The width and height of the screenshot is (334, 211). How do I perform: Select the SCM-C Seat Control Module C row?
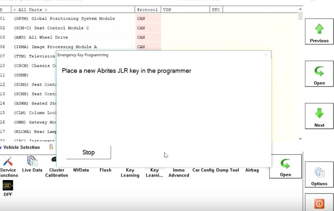click(x=149, y=28)
